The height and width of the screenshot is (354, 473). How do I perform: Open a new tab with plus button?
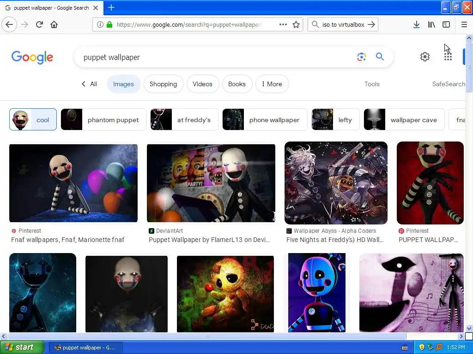point(111,7)
